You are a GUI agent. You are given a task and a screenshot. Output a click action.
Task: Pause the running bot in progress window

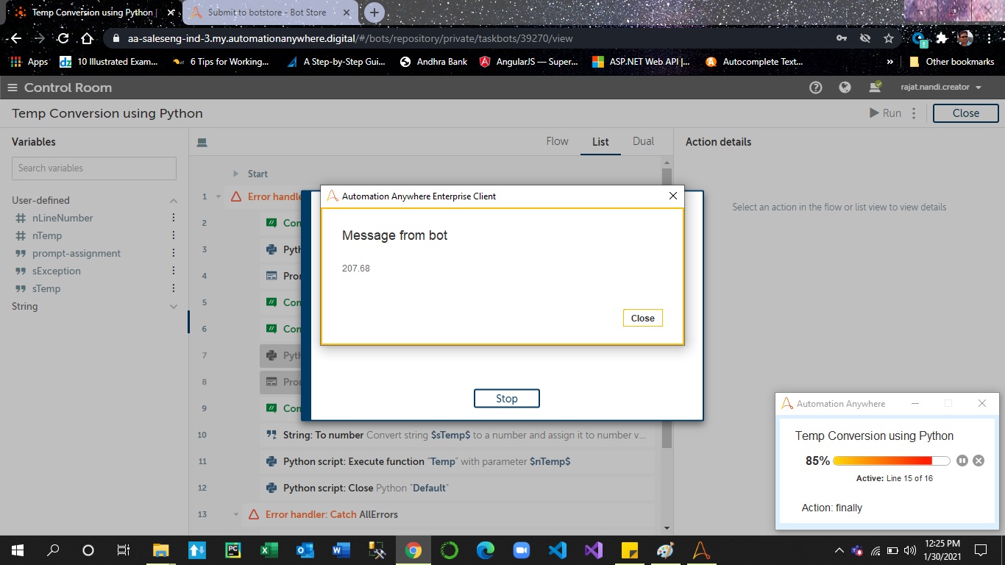962,461
